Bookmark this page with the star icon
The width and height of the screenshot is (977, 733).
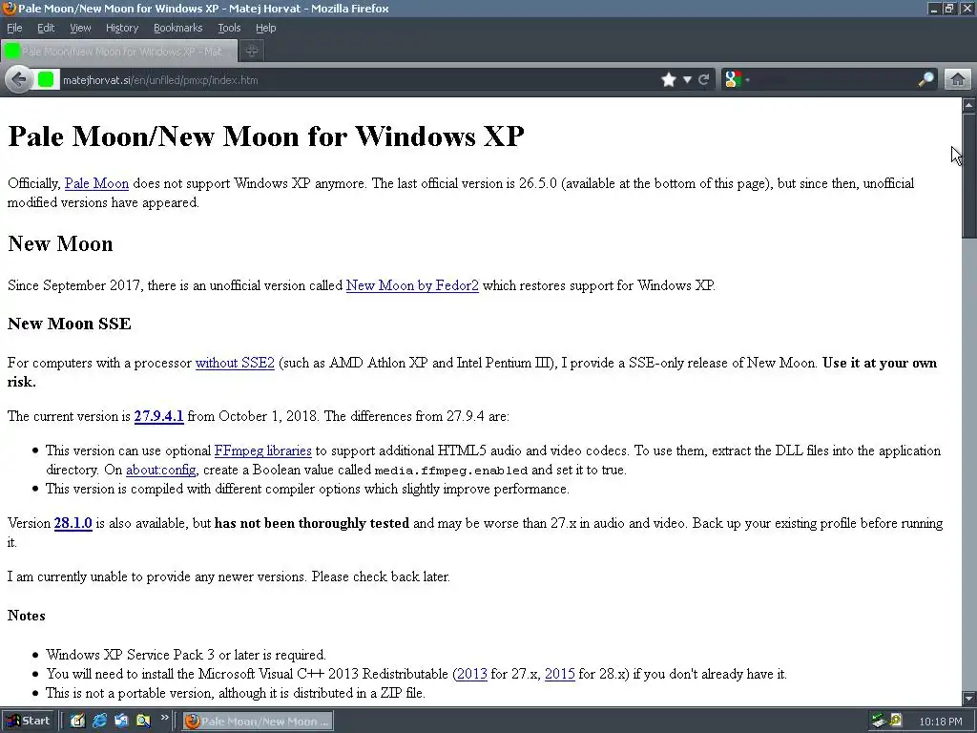click(669, 80)
